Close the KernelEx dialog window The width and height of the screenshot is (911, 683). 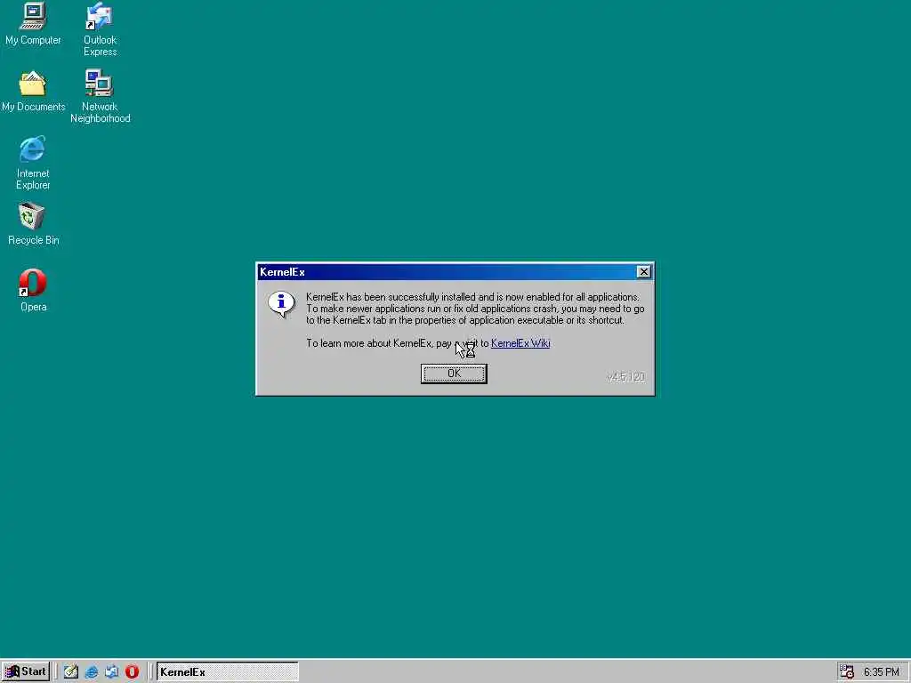pos(643,272)
